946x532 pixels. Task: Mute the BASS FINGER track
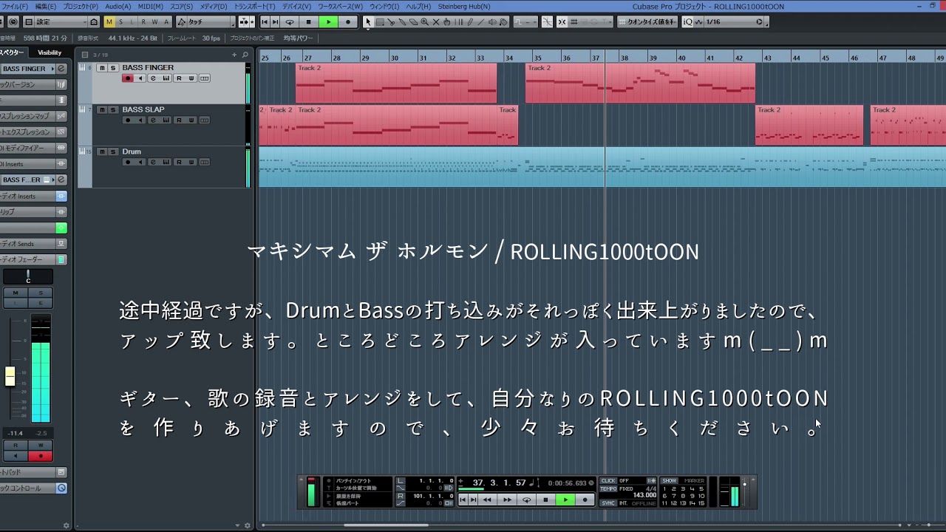click(x=103, y=68)
